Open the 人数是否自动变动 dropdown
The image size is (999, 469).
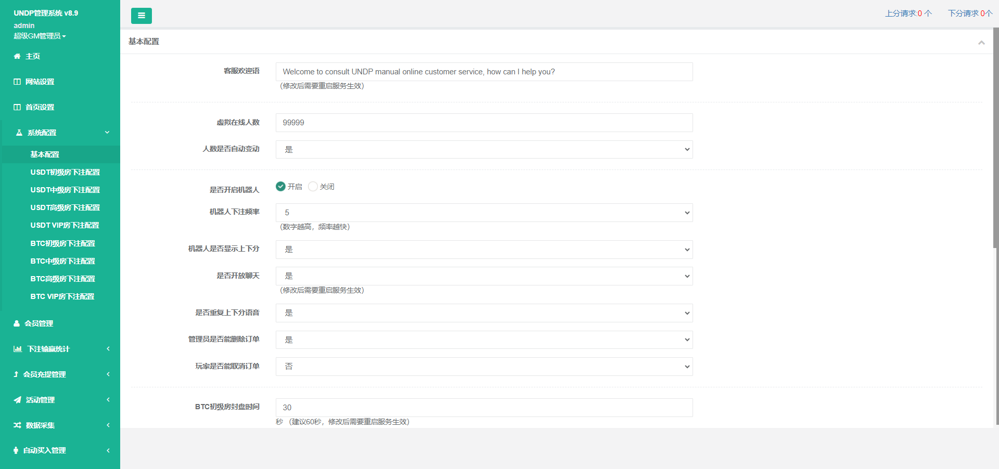484,149
